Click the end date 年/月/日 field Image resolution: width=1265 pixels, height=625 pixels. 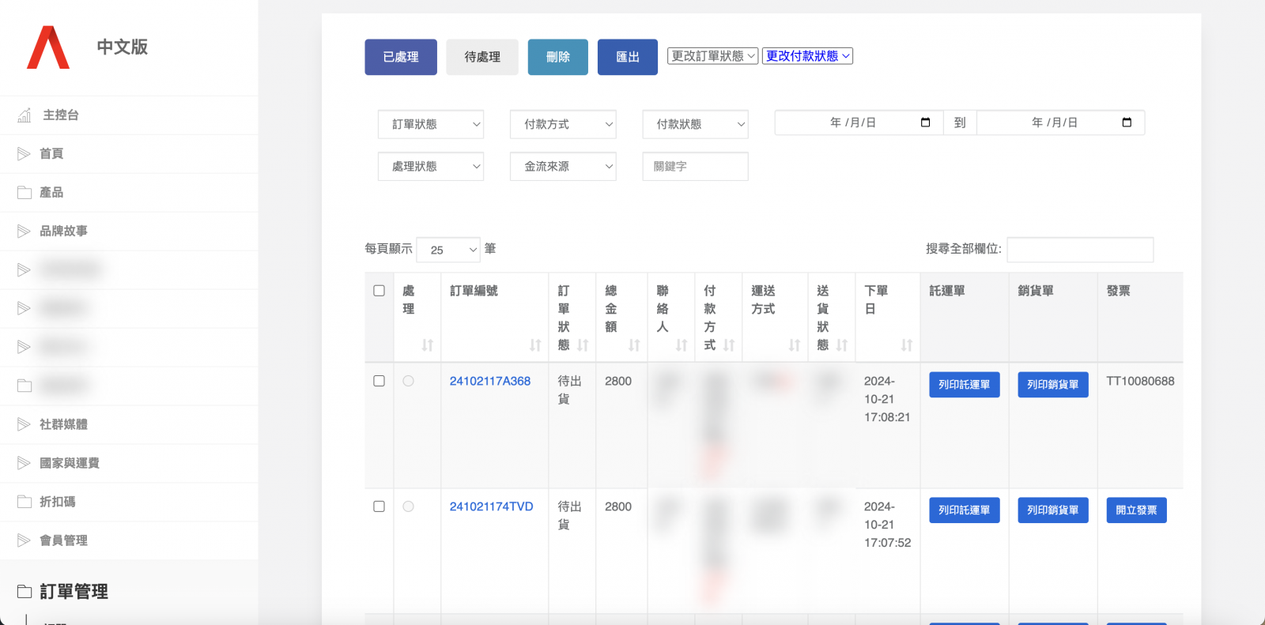tap(1060, 122)
